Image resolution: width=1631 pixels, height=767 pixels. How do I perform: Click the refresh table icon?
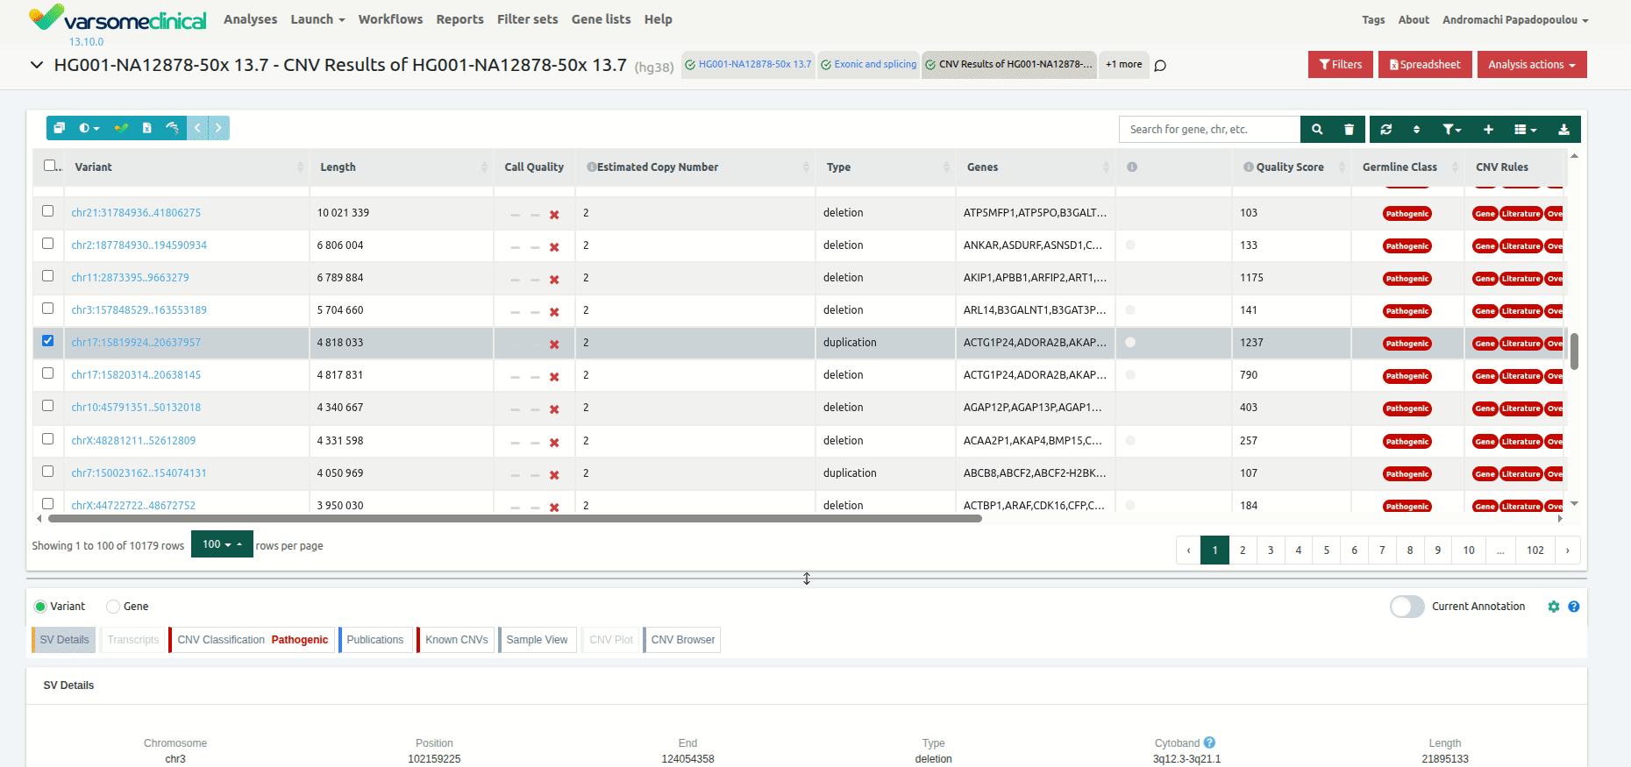(1385, 129)
